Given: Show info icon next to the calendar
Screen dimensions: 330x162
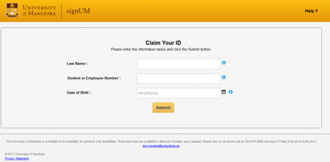Looking at the screenshot, I should [x=231, y=92].
